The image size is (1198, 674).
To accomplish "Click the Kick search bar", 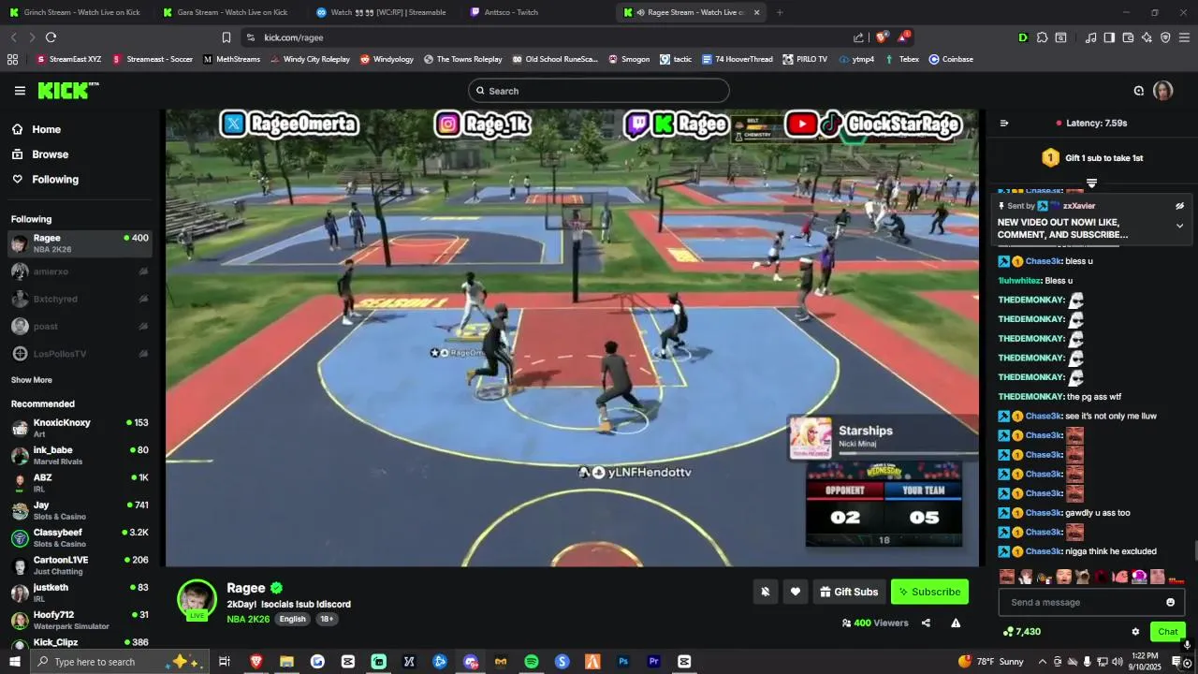I will pos(599,91).
